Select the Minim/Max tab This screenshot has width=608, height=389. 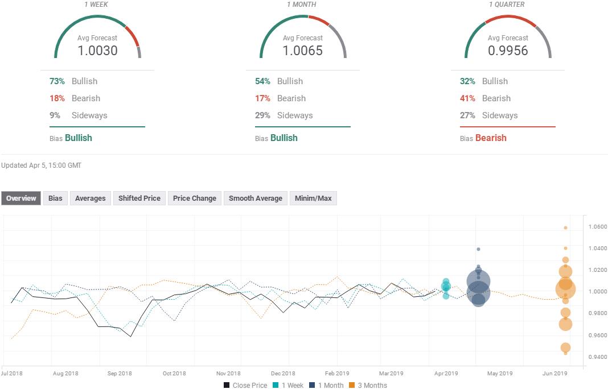[313, 198]
